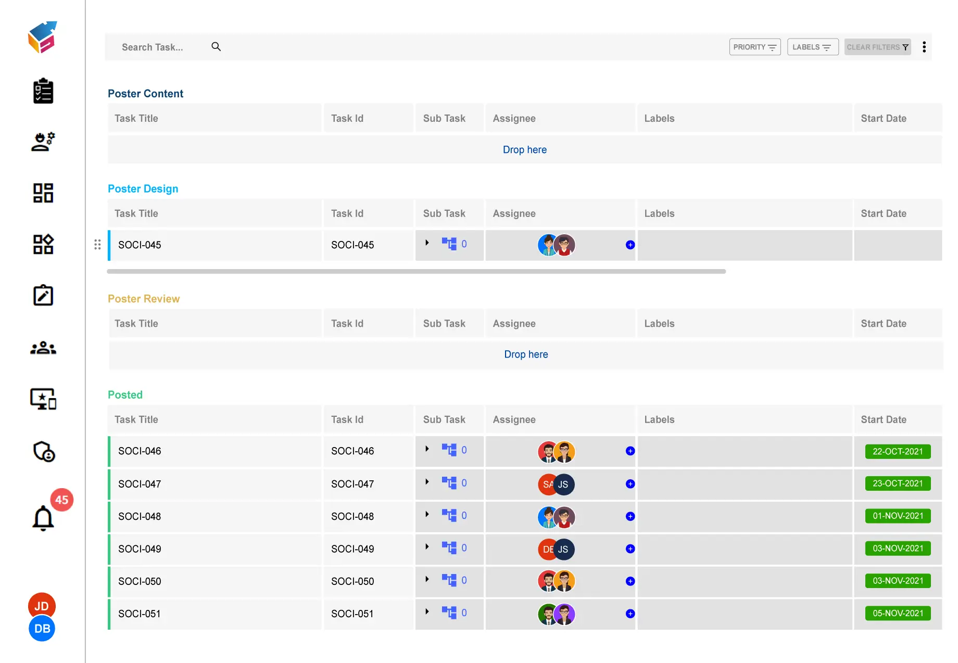Viewport: 958px width, 663px height.
Task: Expand the SOCI-046 subtask arrow
Action: click(x=427, y=449)
